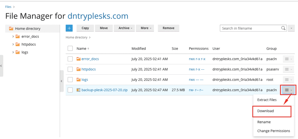Open the search options dropdown arrow
Image resolution: width=298 pixels, height=139 pixels.
(x=291, y=28)
